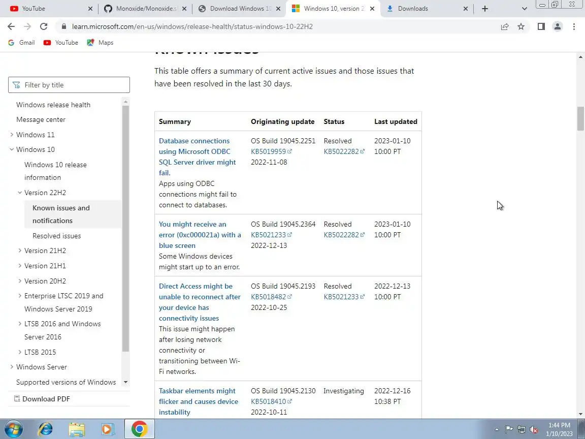Open the 0xc000021a blue screen issue
585x439 pixels.
[x=200, y=235]
